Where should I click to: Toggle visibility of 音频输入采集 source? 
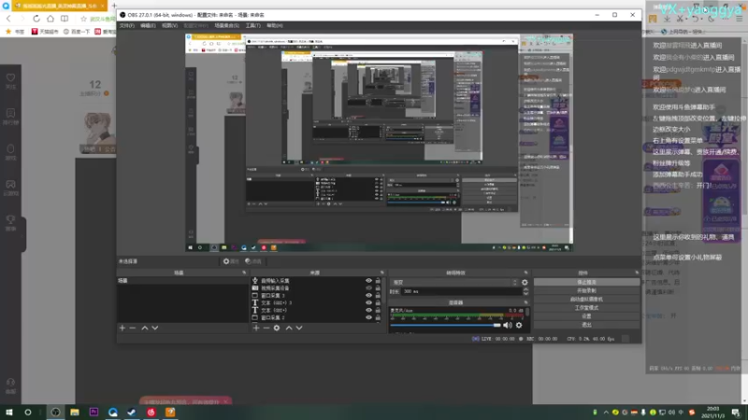click(368, 281)
